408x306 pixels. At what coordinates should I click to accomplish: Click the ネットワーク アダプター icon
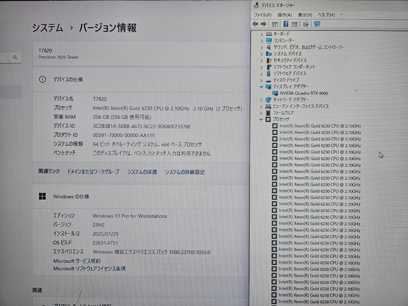[268, 100]
